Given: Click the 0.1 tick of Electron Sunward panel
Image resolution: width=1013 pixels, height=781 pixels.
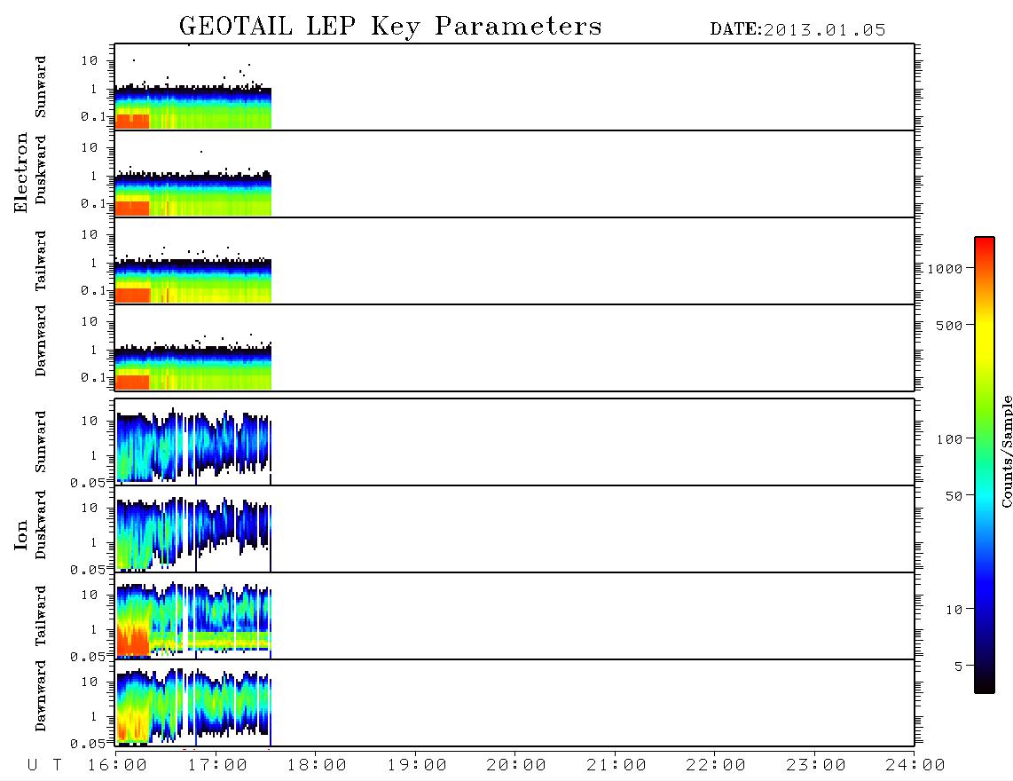Looking at the screenshot, I should point(93,116).
